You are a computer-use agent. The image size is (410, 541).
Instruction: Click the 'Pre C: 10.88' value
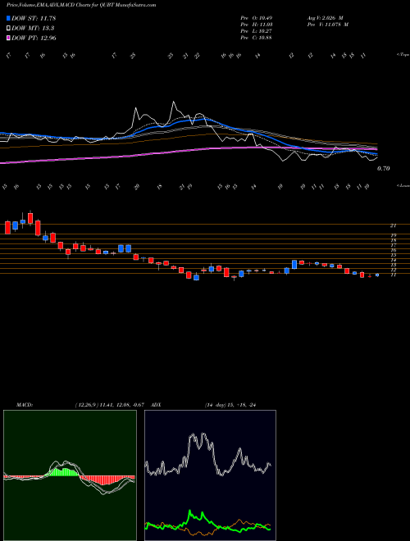pos(256,38)
